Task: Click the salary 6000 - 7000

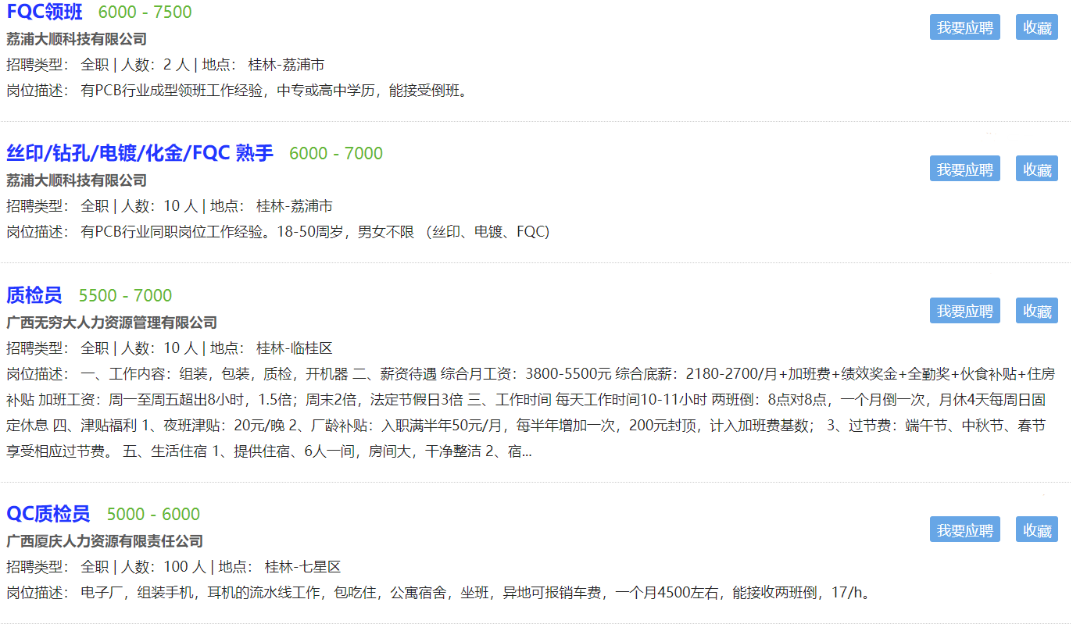Action: click(336, 154)
